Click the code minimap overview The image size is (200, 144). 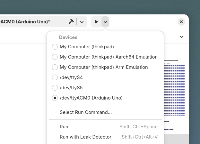click(x=174, y=90)
